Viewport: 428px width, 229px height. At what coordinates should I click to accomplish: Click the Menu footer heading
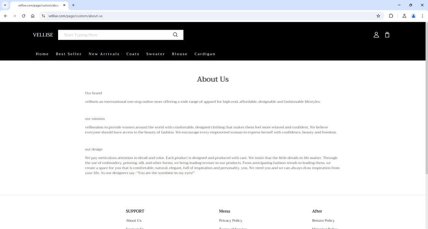pyautogui.click(x=224, y=211)
